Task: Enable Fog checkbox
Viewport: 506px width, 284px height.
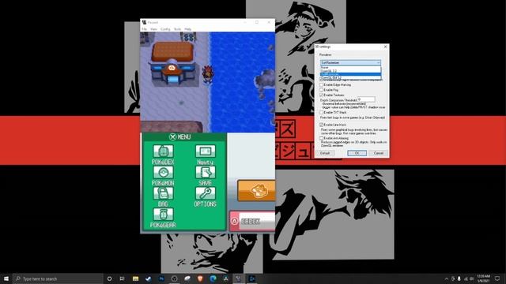Action: click(x=322, y=90)
